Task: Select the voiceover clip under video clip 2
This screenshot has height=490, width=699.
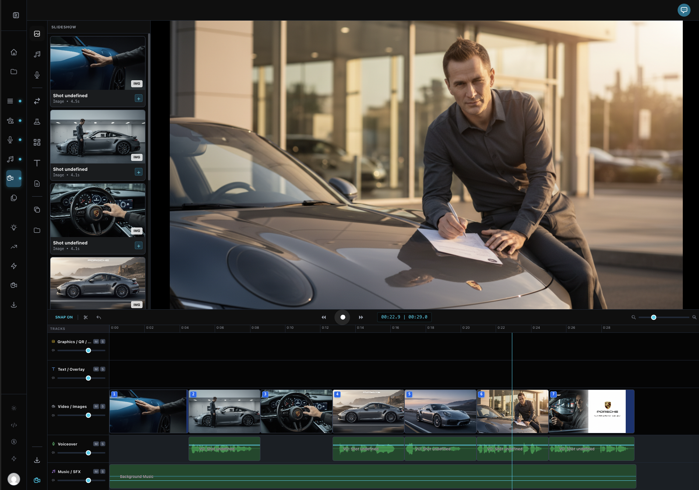Action: [224, 449]
